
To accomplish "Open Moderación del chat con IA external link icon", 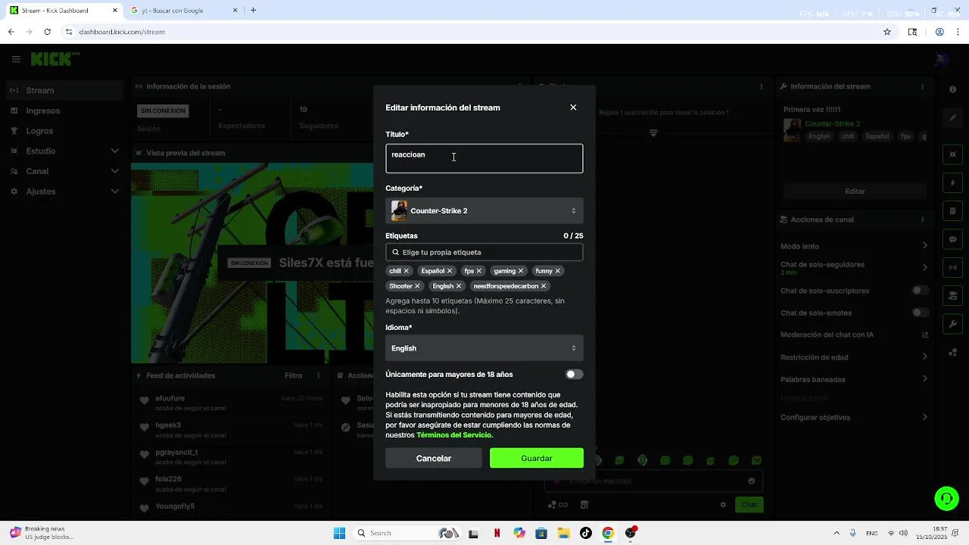I will pos(925,335).
